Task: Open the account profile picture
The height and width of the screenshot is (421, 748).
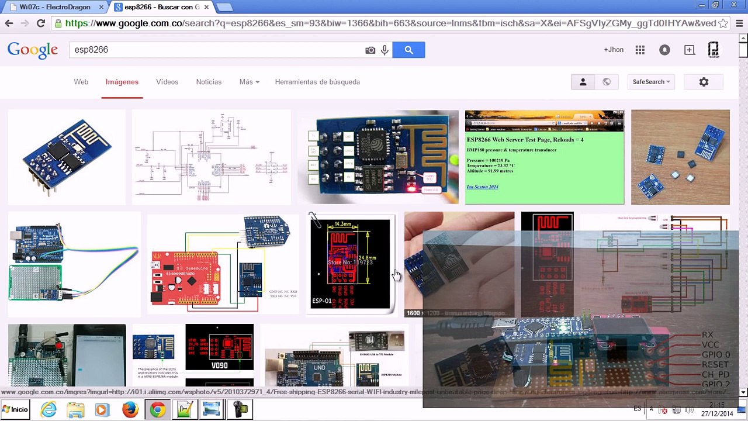Action: (x=714, y=50)
